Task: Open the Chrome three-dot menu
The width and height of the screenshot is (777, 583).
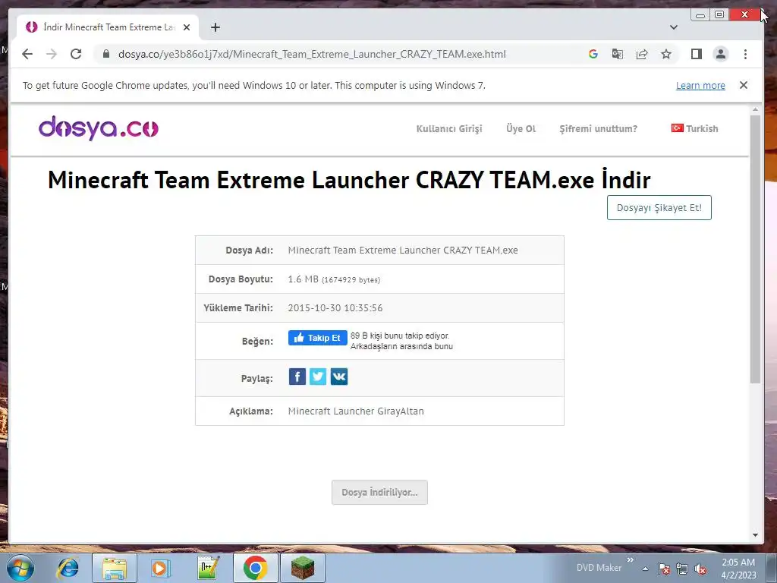Action: pyautogui.click(x=745, y=54)
